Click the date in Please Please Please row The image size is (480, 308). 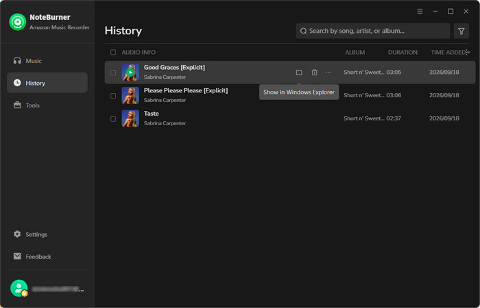coord(444,95)
